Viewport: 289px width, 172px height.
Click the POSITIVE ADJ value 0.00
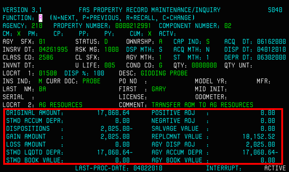pos(268,113)
